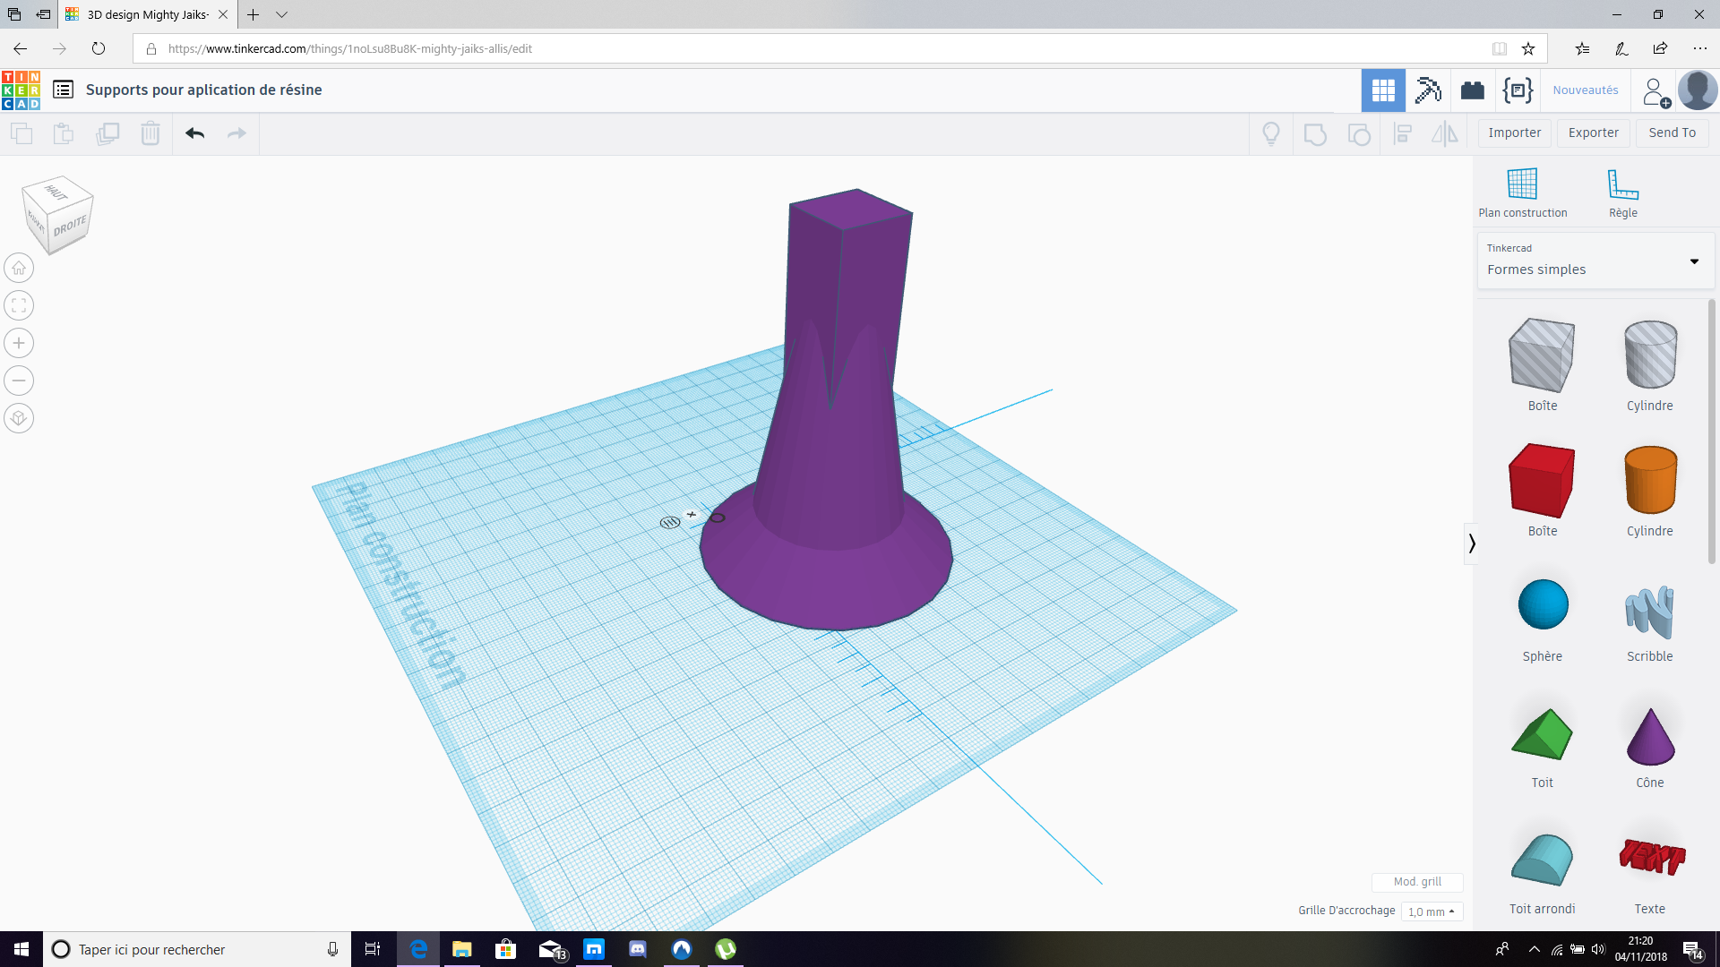Click the zoom in plus icon
Screen dimensions: 1720x967
19,343
